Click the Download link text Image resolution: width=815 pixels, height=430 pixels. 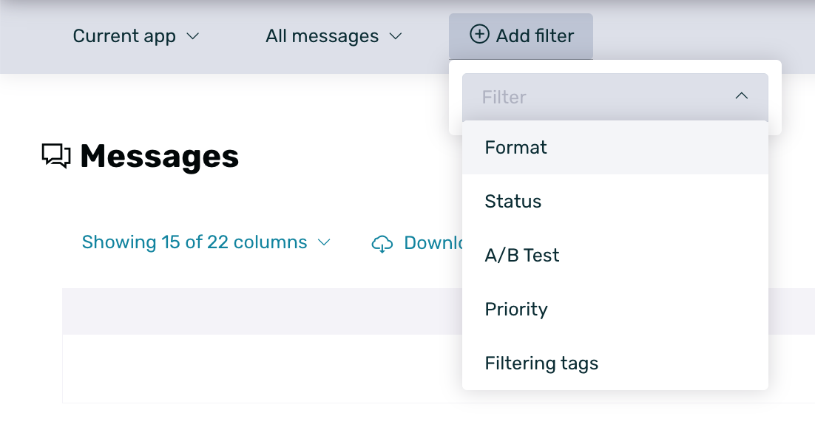433,243
